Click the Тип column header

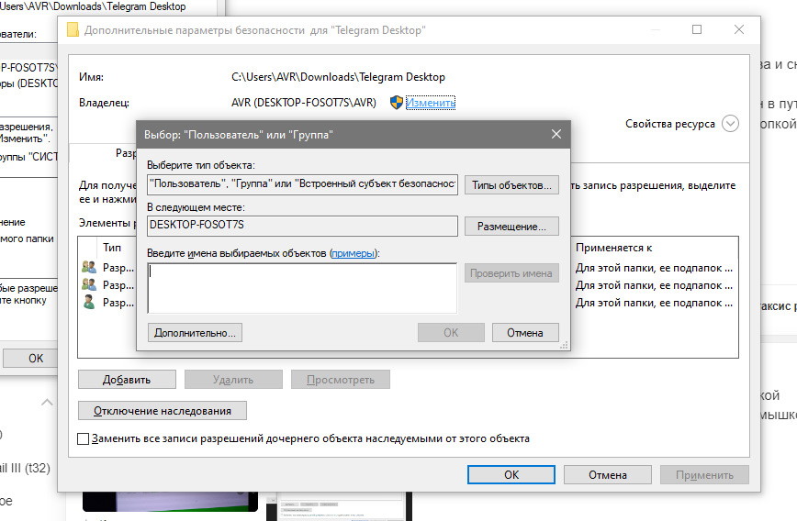tap(112, 248)
